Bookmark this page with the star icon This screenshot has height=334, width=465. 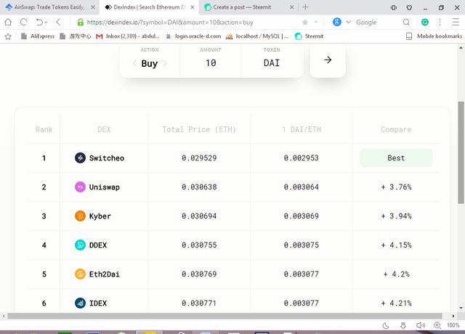point(305,23)
